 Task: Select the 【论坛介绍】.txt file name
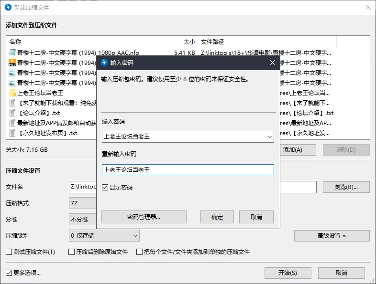pyautogui.click(x=39, y=113)
